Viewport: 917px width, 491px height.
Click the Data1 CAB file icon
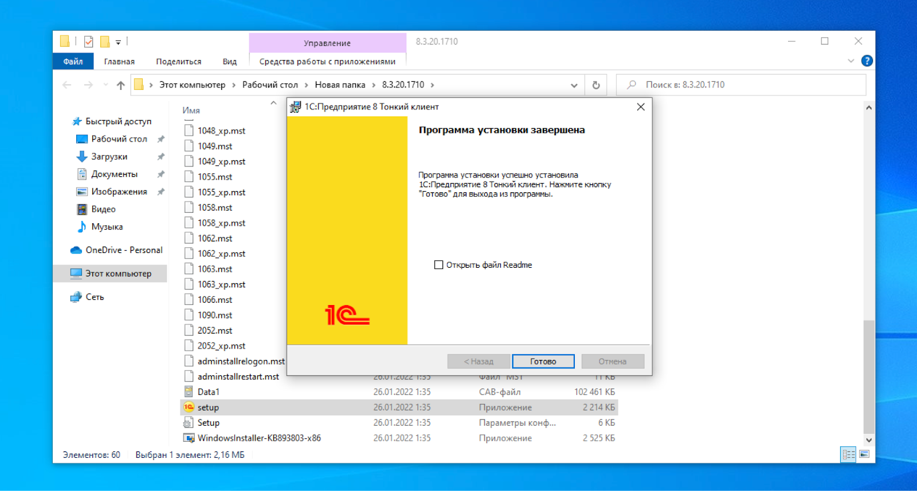coord(189,392)
